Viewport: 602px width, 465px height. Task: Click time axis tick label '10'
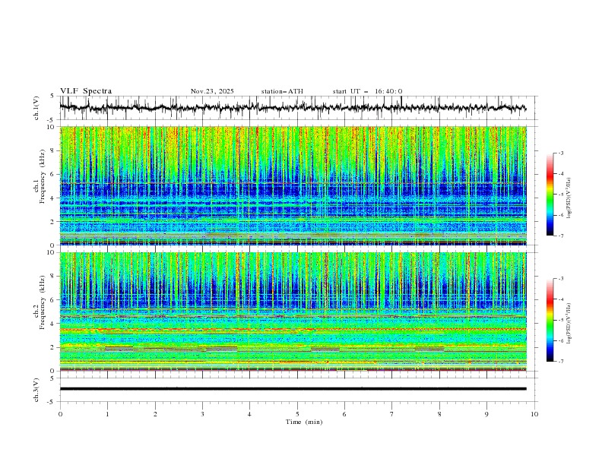point(534,414)
